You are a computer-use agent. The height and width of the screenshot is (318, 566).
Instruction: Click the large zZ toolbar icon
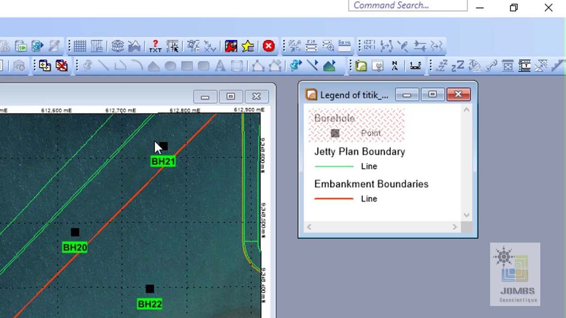tap(458, 66)
